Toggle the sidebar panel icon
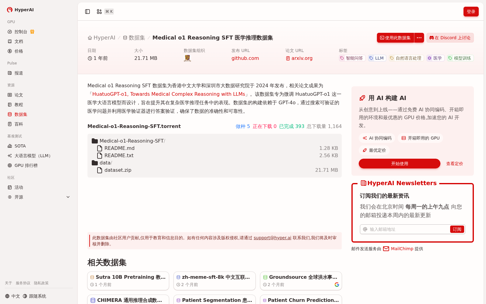 pos(87,12)
